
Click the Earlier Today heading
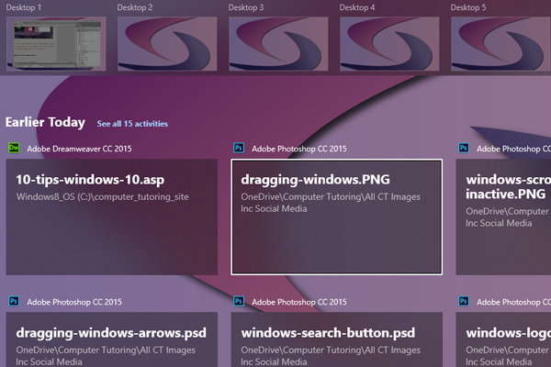45,122
